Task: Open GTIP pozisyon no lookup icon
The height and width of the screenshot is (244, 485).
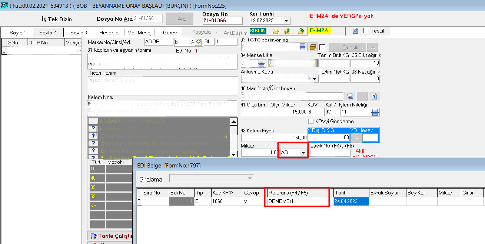Action: tap(303, 47)
